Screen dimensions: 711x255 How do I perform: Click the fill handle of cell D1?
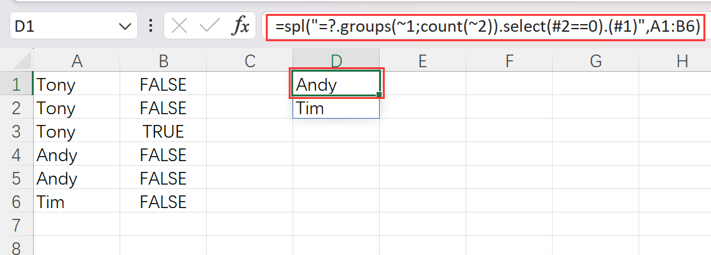pos(380,96)
